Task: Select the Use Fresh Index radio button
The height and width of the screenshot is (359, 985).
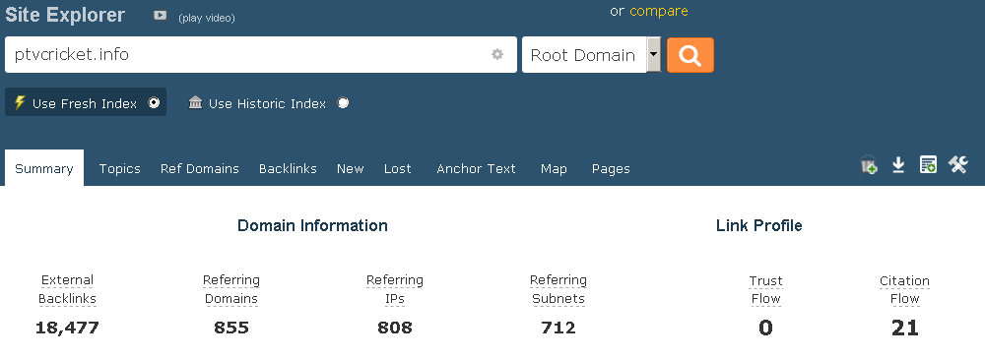Action: (x=154, y=103)
